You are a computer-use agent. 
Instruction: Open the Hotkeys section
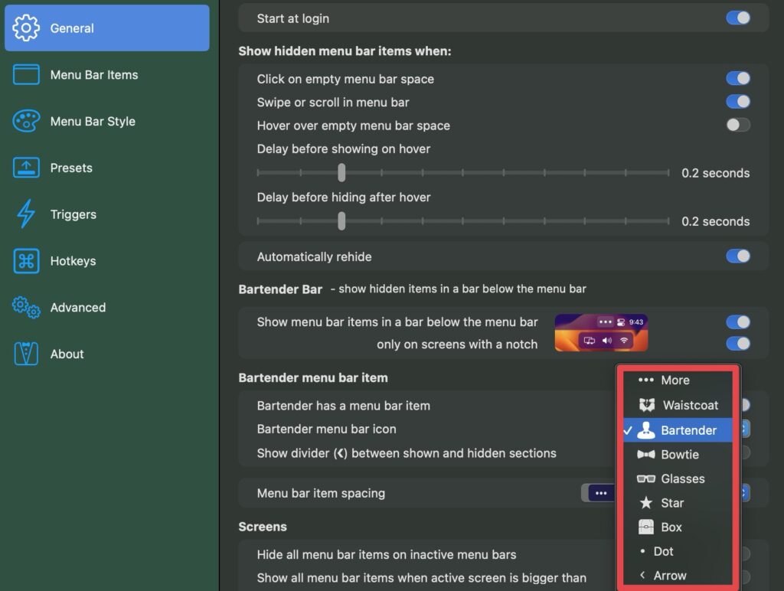[107, 260]
